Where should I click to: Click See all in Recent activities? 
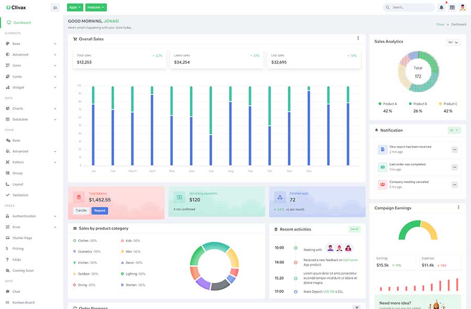(x=354, y=229)
